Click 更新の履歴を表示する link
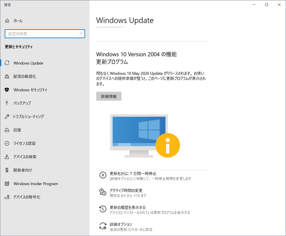 (128, 207)
